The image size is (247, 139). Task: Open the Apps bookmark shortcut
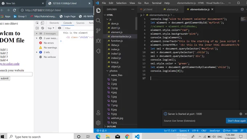(5, 16)
